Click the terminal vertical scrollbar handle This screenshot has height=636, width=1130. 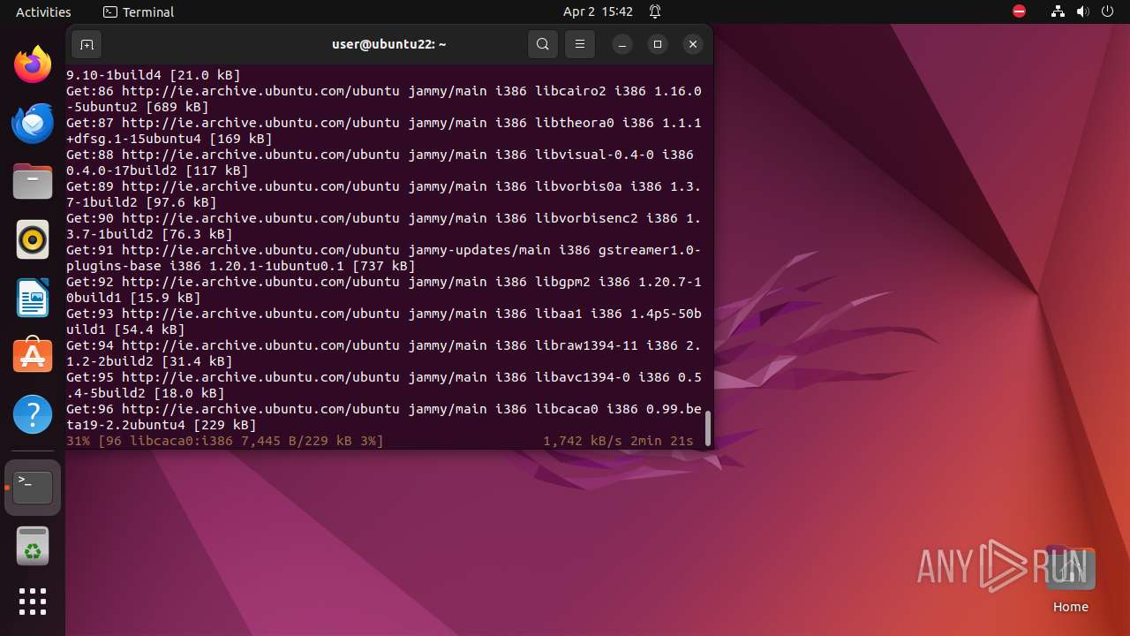click(707, 428)
